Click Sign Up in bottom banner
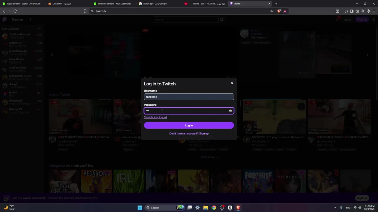The width and height of the screenshot is (378, 212). (362, 198)
